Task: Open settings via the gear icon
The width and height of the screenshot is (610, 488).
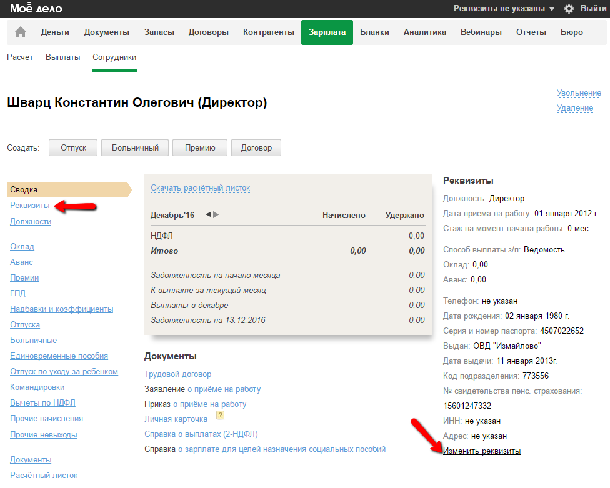Action: pyautogui.click(x=569, y=9)
